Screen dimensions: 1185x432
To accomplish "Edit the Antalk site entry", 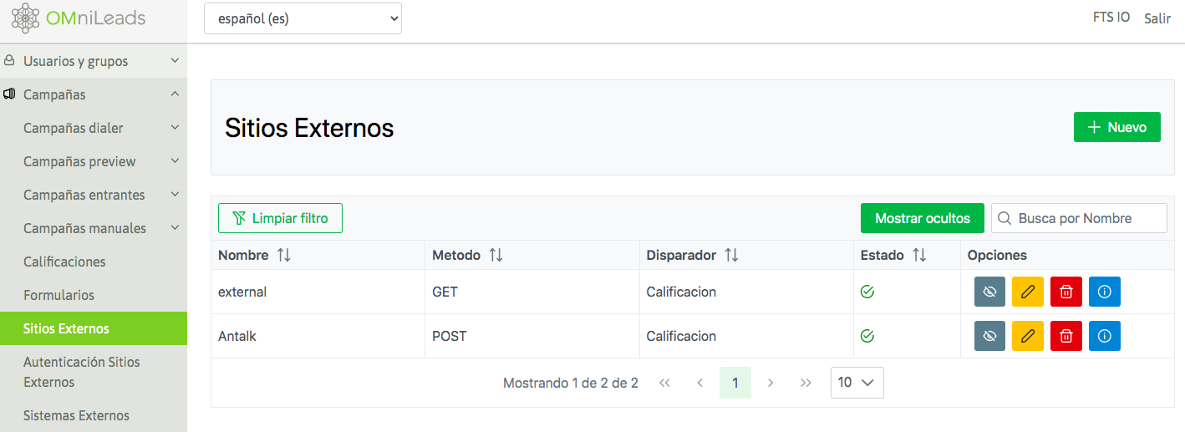I will [1027, 336].
